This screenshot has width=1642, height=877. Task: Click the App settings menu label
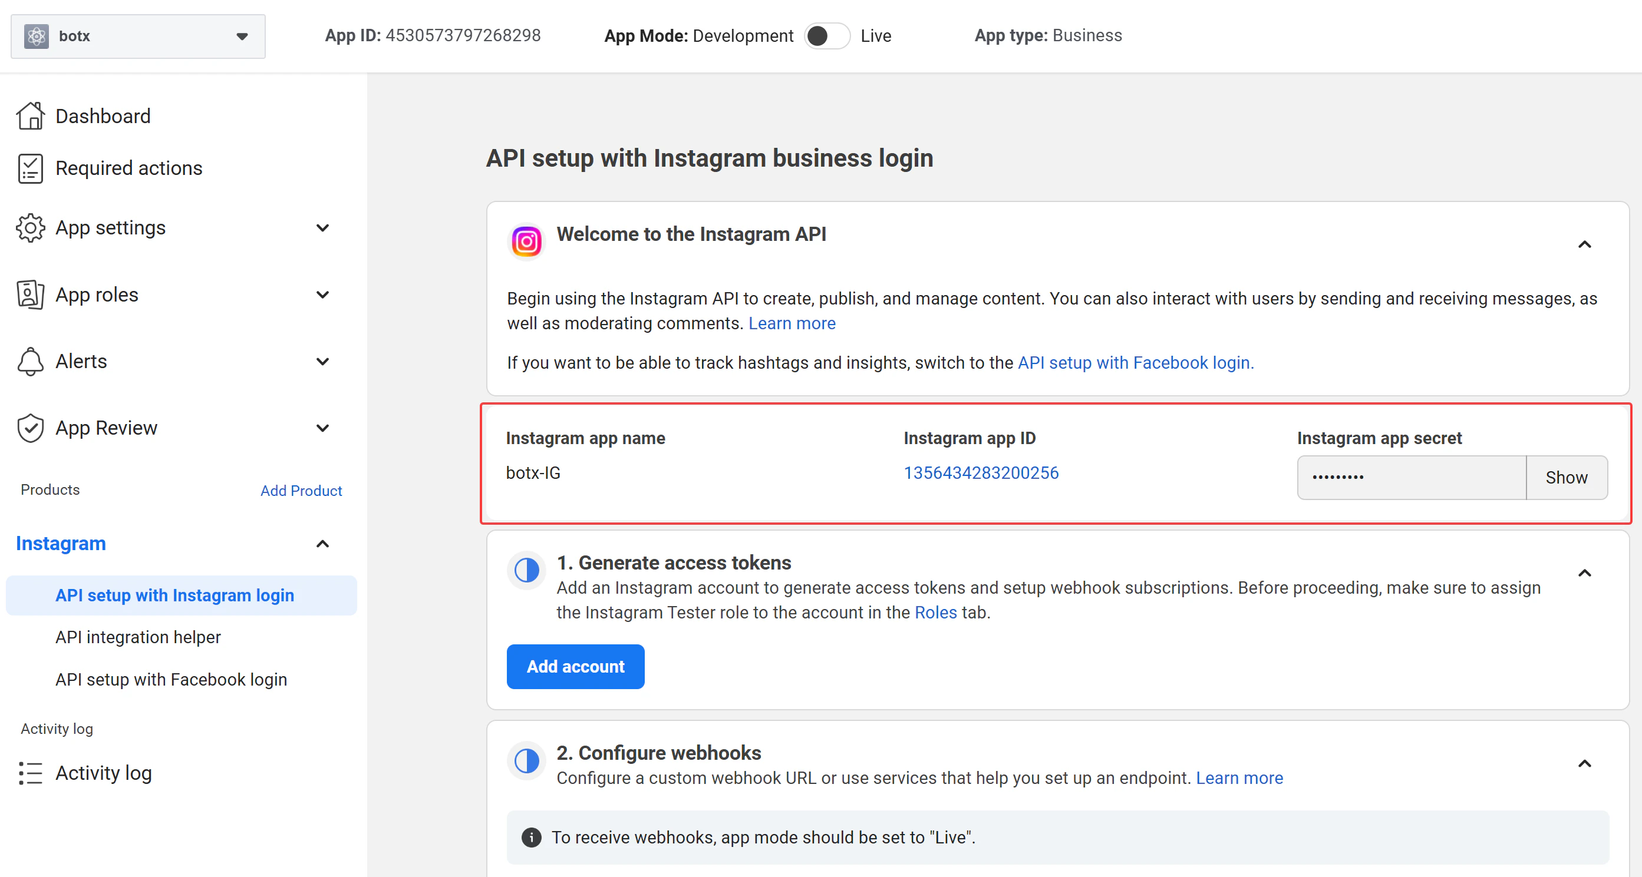pyautogui.click(x=110, y=228)
